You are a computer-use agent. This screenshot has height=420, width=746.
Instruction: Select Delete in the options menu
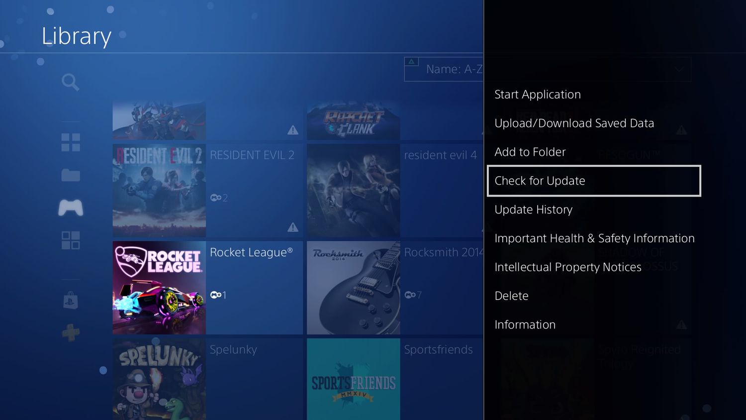[511, 296]
